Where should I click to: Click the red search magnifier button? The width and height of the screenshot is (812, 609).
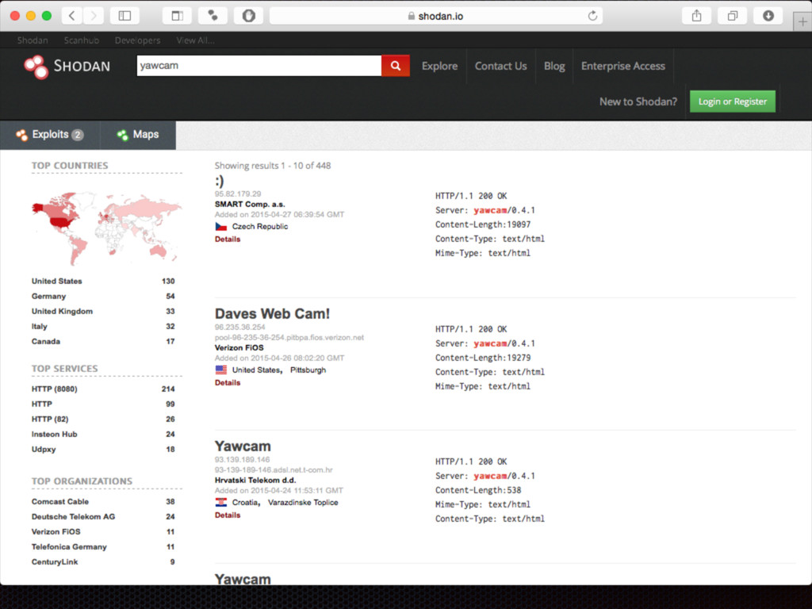(x=396, y=66)
